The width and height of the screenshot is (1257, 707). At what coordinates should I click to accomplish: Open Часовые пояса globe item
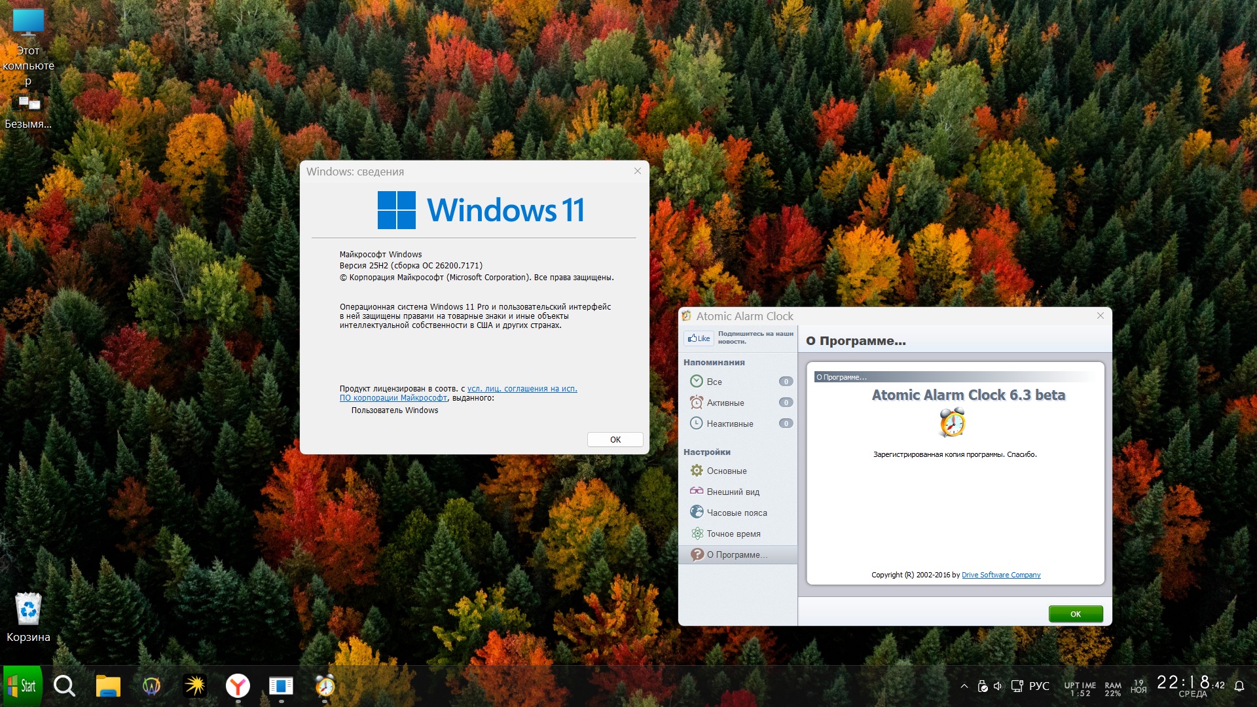coord(697,513)
